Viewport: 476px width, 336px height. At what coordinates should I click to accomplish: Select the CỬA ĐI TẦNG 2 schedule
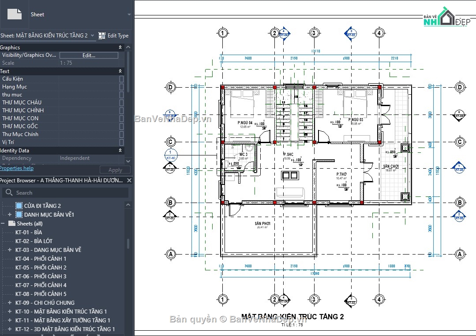(42, 206)
